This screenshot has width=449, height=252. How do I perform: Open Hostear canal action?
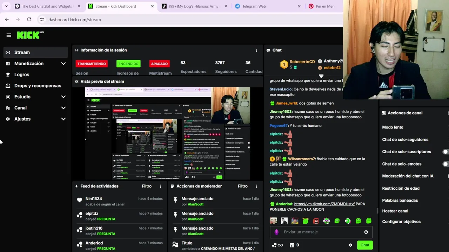395,211
